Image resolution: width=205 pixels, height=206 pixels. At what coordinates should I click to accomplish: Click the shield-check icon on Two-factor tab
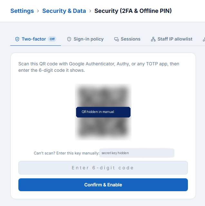pyautogui.click(x=17, y=39)
